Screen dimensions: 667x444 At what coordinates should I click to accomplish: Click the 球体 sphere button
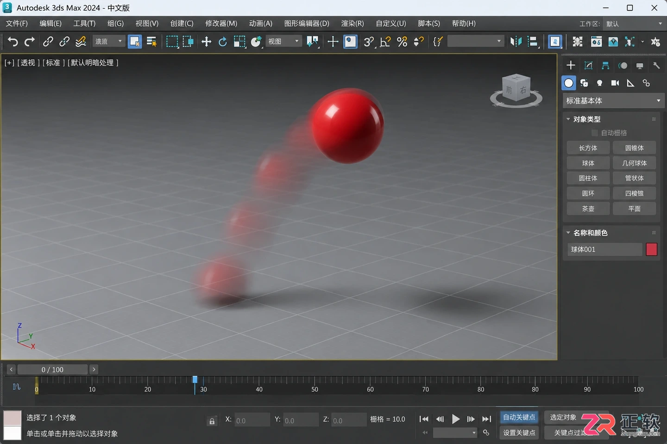[x=588, y=163]
